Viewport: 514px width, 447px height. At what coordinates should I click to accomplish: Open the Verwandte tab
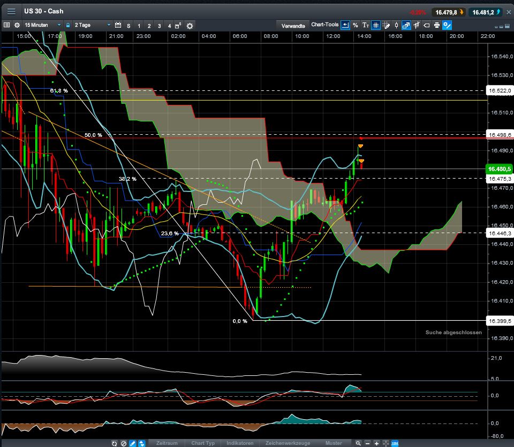(293, 26)
